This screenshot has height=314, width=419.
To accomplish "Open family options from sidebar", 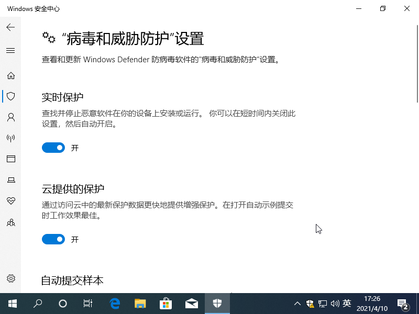I will click(10, 222).
